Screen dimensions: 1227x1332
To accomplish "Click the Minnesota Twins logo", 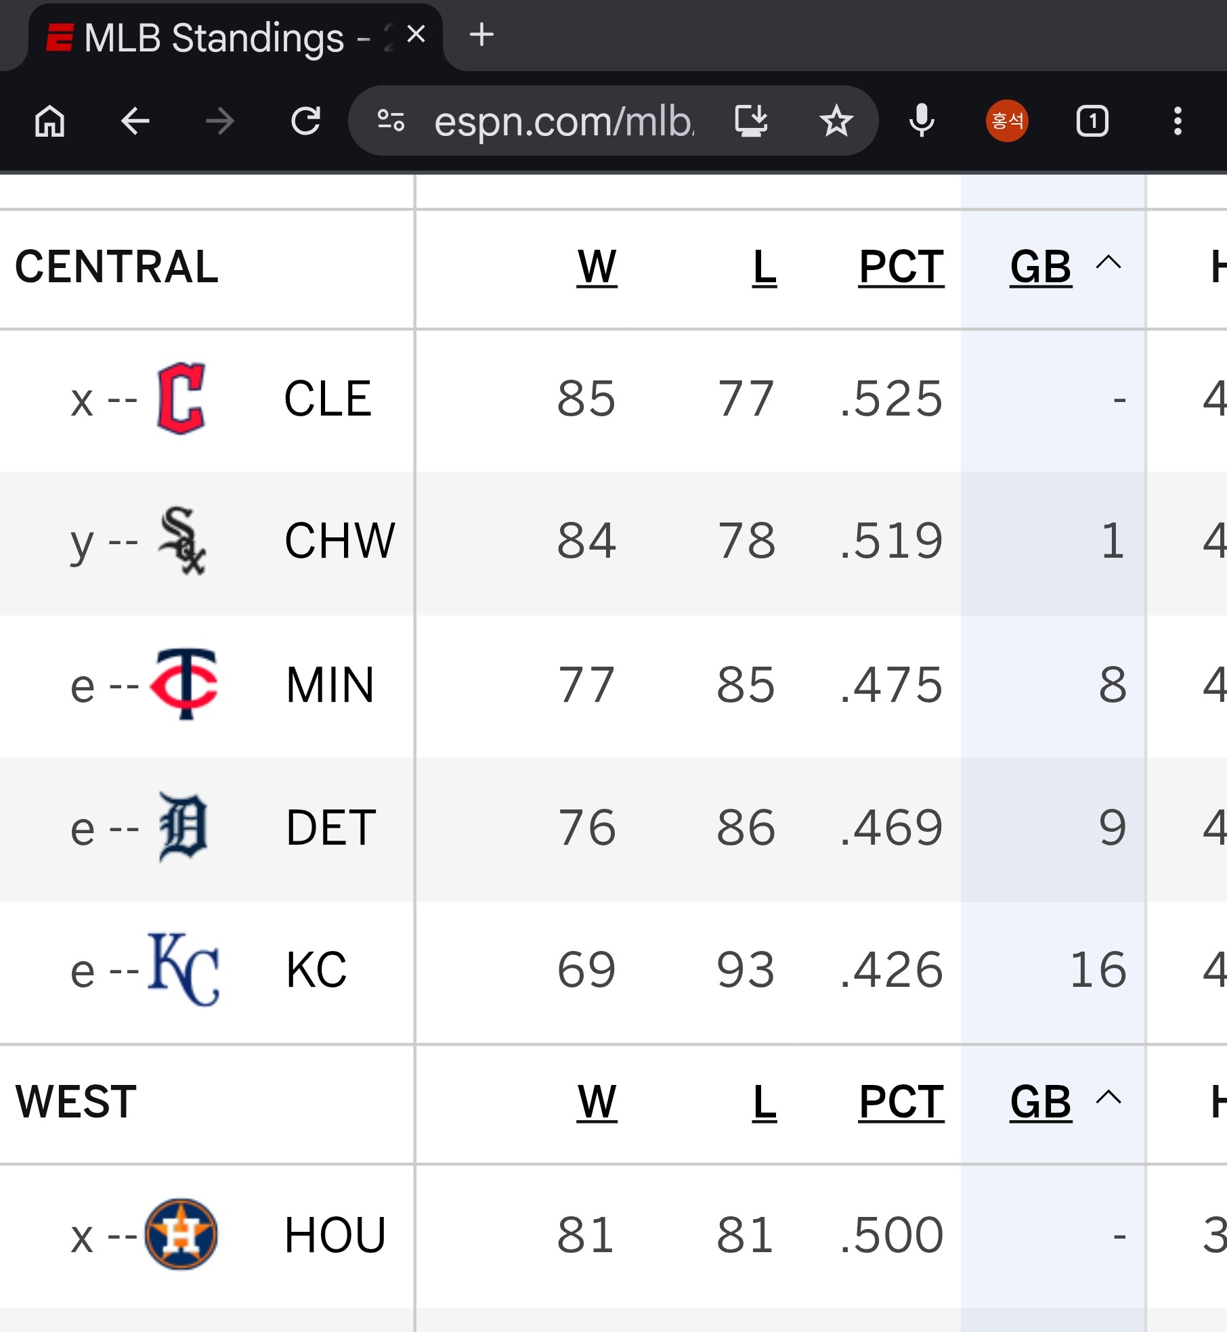I will click(184, 684).
